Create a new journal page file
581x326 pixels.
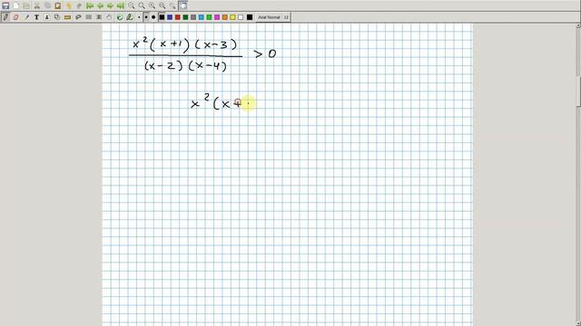[x=16, y=6]
